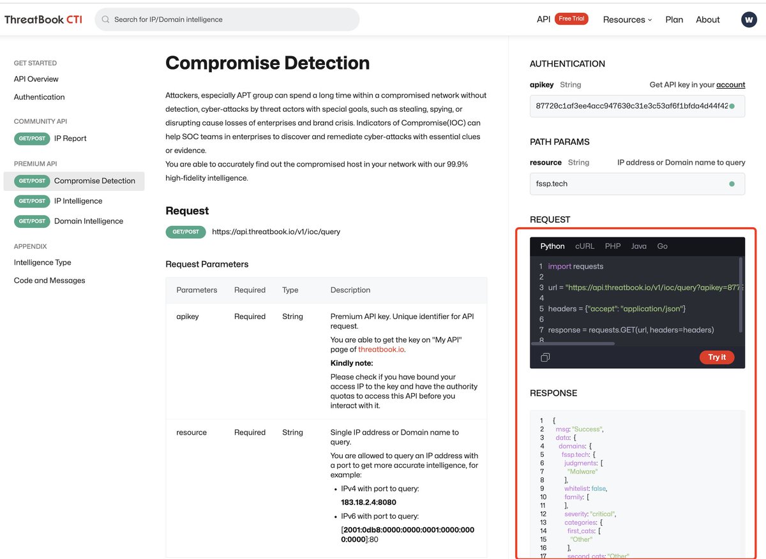Open Authentication in sidebar
Screen dimensions: 766x559
tap(40, 97)
